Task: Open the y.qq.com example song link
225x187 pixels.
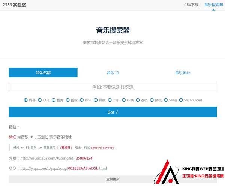Action: click(x=64, y=168)
